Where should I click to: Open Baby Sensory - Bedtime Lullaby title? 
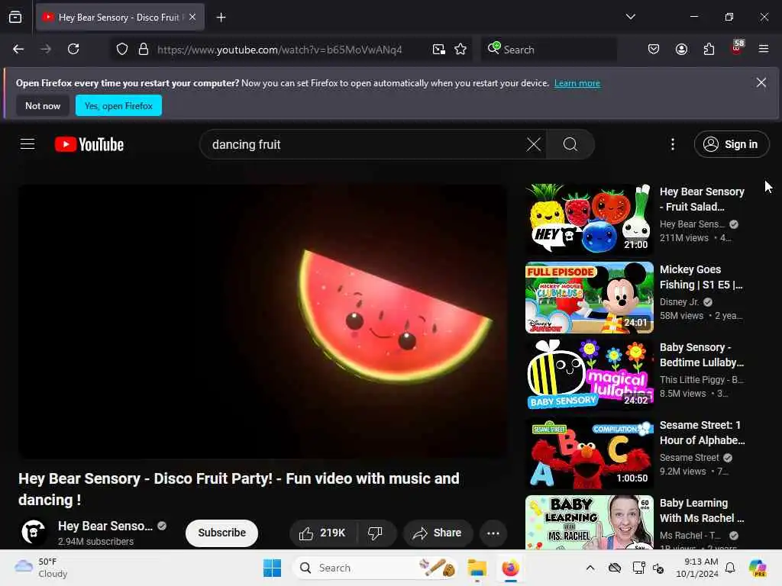(x=702, y=355)
